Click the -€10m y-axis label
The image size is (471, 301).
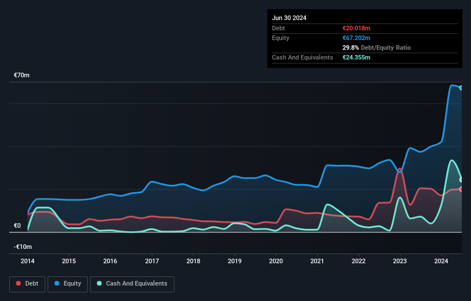click(22, 247)
